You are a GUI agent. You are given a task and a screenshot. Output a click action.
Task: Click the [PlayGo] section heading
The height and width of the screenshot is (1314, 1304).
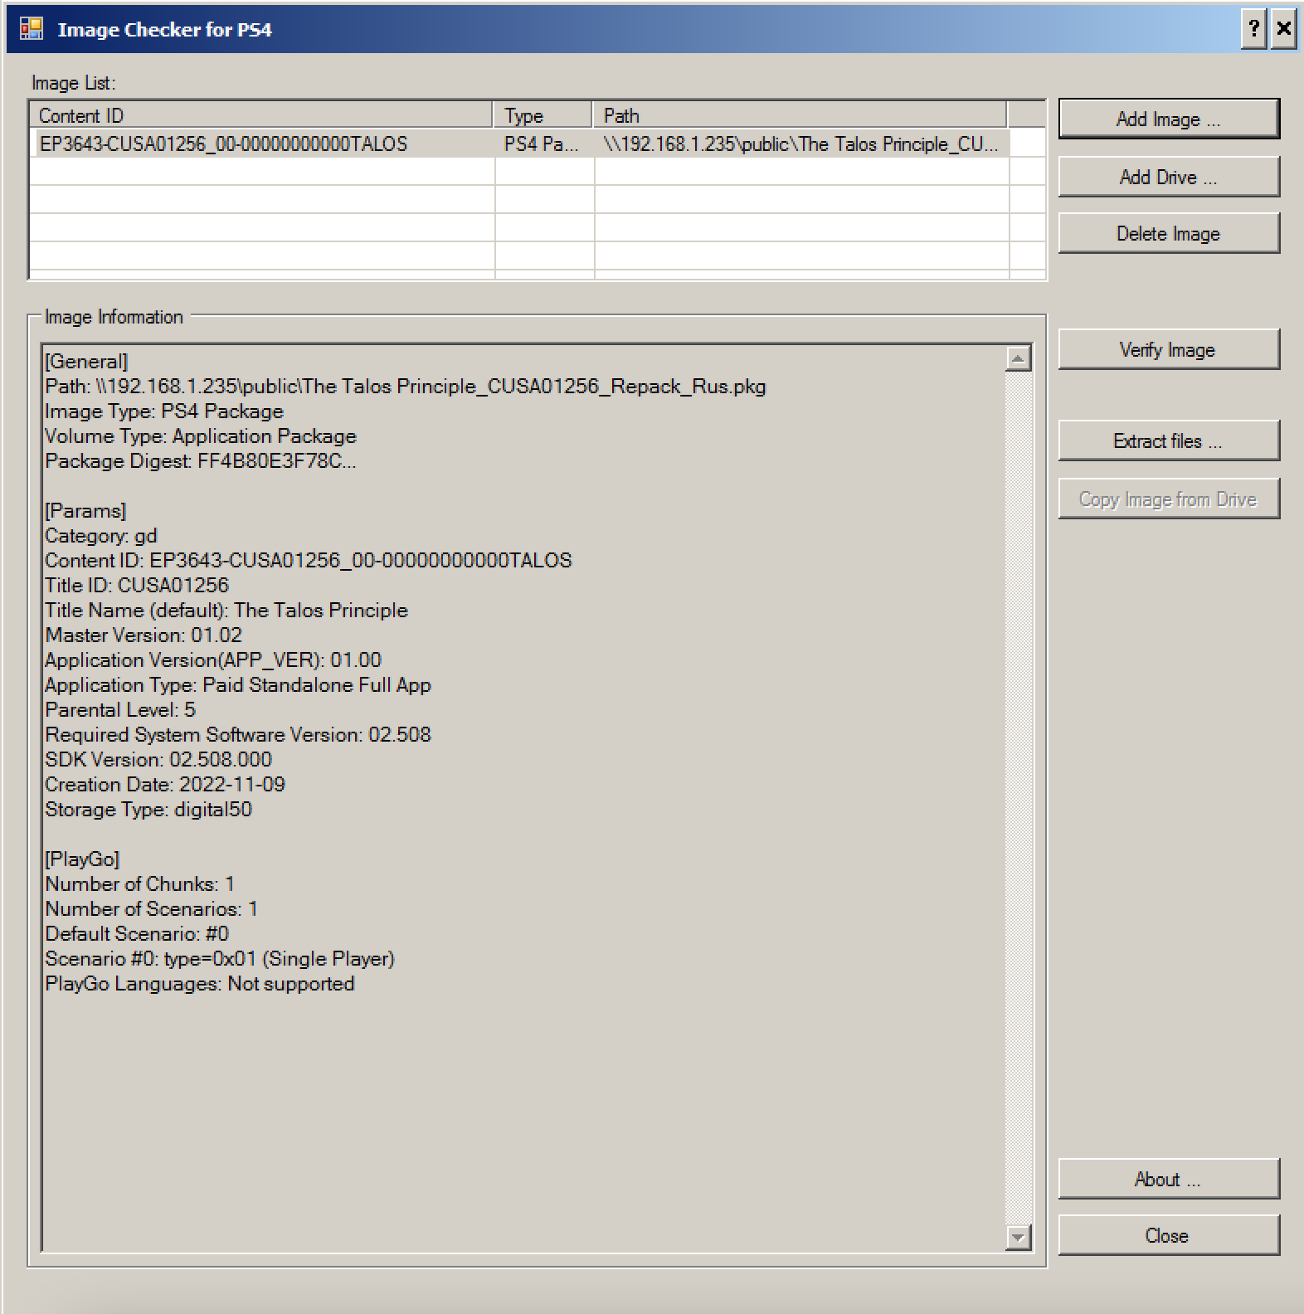82,859
